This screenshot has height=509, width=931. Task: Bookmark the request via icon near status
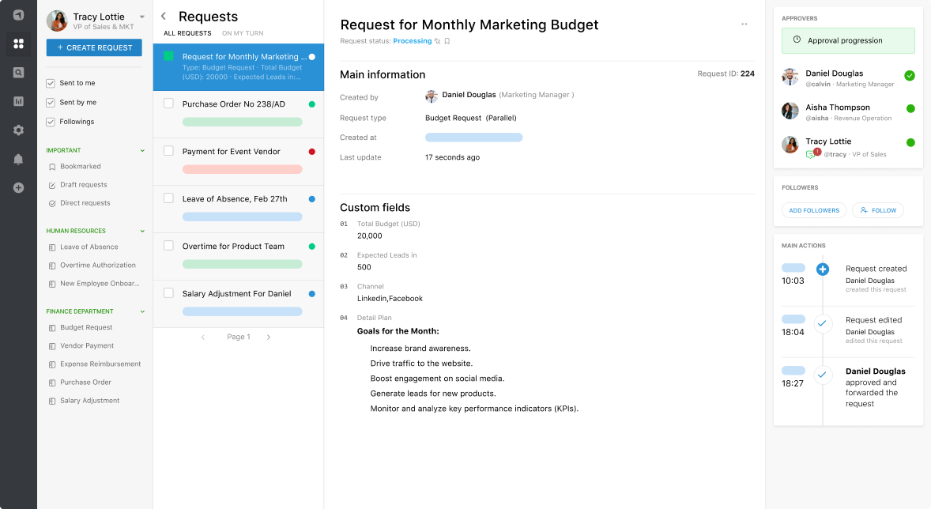click(447, 41)
